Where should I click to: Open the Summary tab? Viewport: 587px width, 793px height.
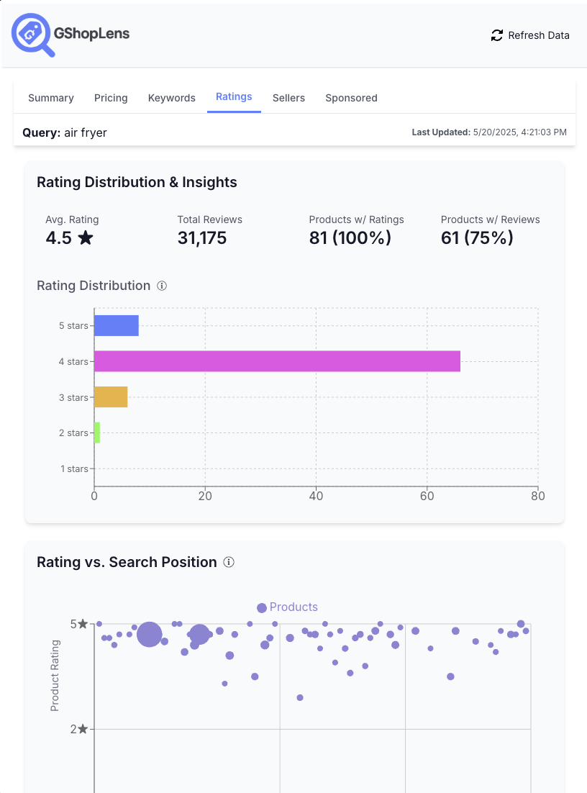click(51, 98)
